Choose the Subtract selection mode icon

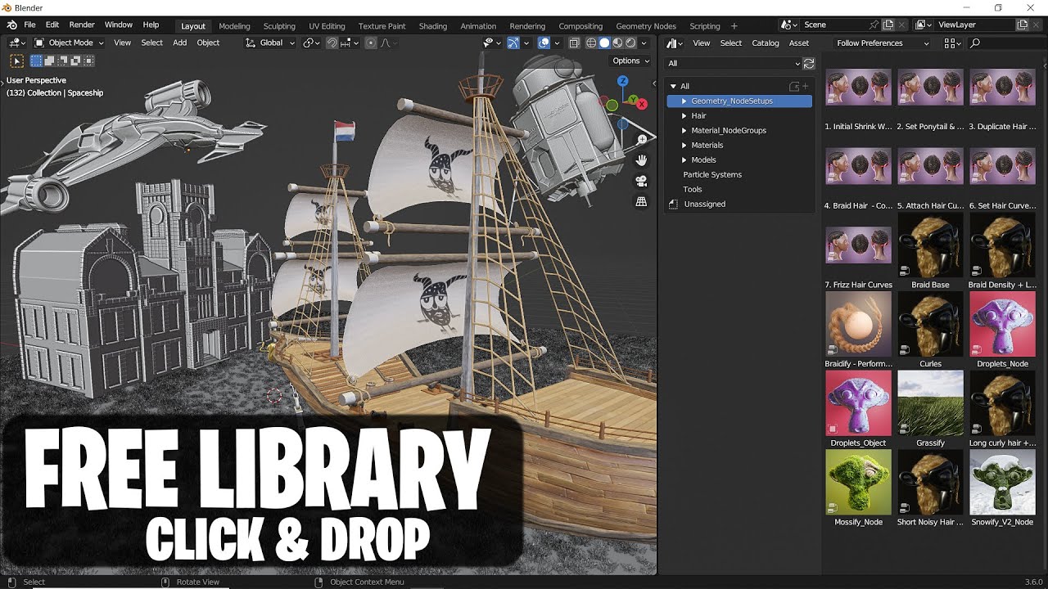[62, 61]
